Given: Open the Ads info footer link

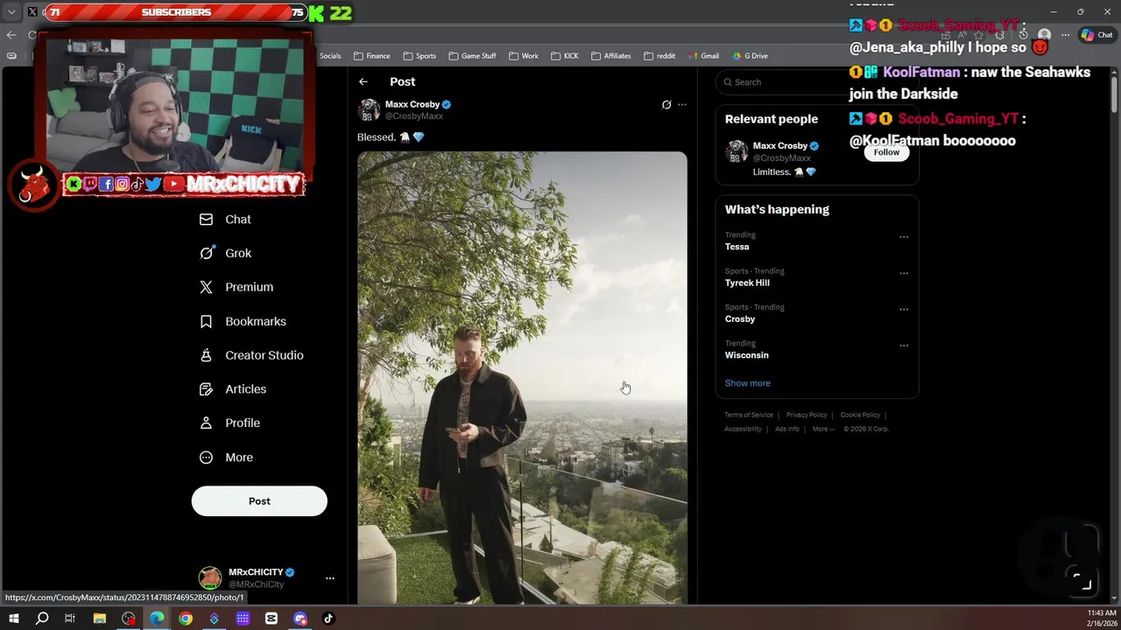Looking at the screenshot, I should pyautogui.click(x=786, y=429).
